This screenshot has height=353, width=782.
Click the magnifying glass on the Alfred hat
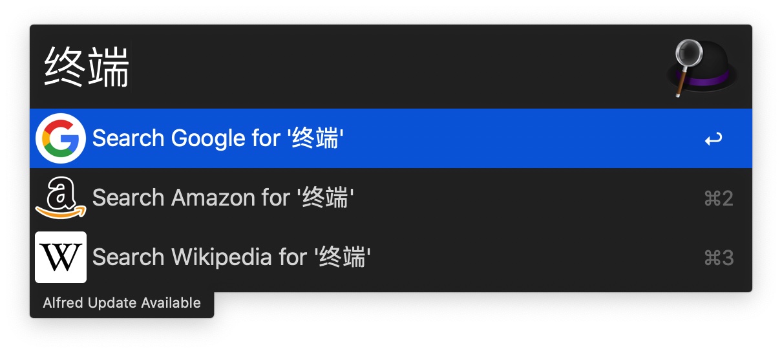(x=689, y=55)
